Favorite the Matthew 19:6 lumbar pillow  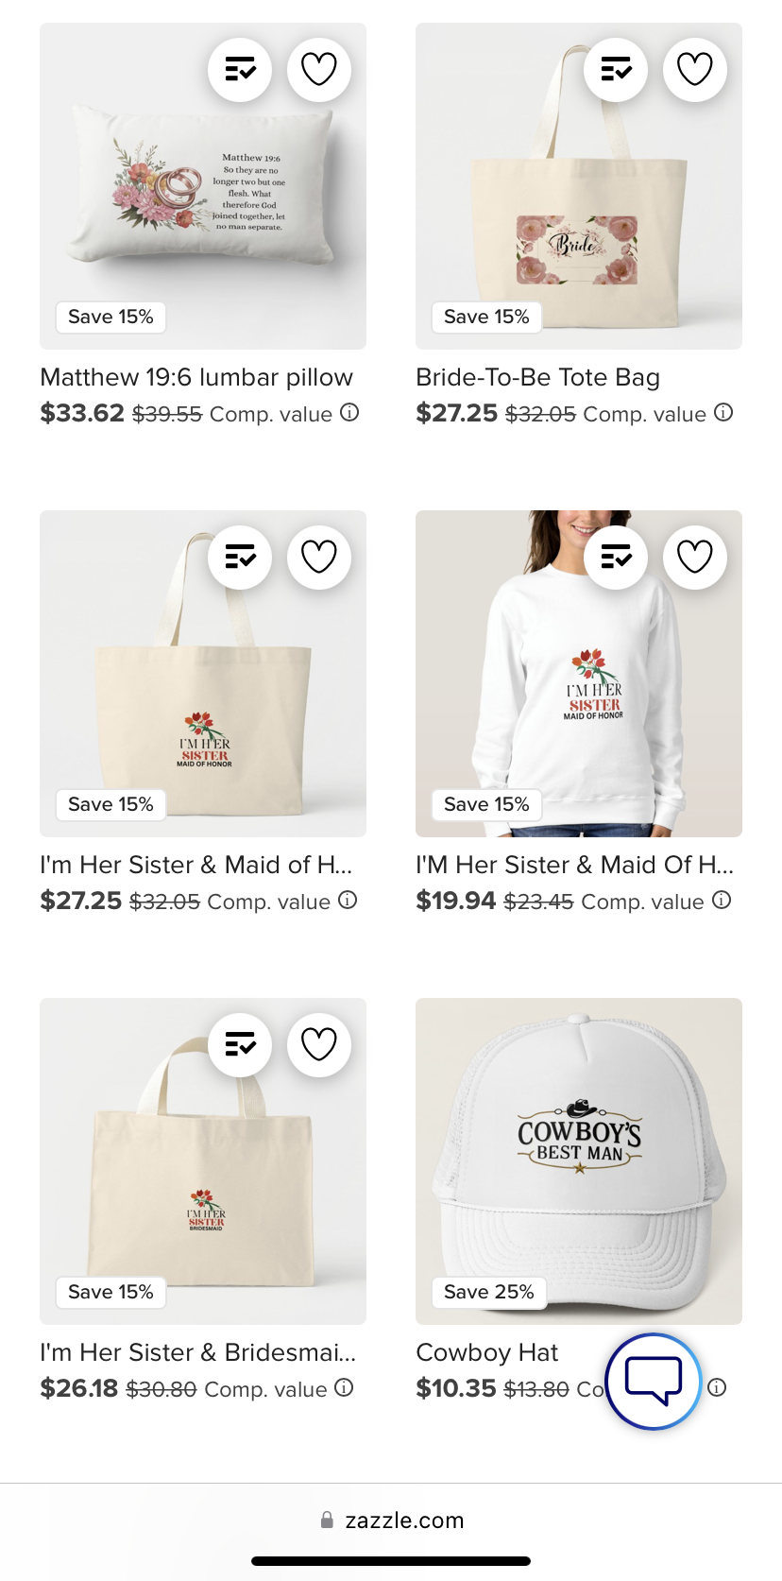point(319,69)
